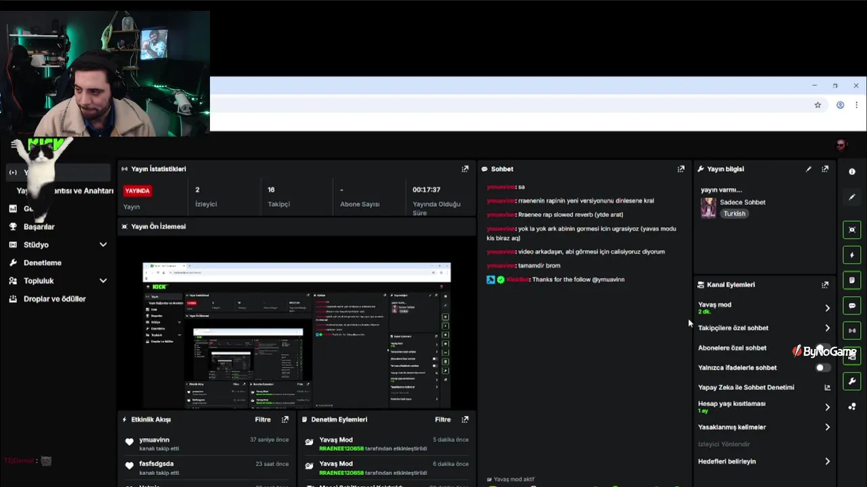Click Filtre in Etkinlik Akışı panel
The image size is (867, 487).
pos(263,419)
